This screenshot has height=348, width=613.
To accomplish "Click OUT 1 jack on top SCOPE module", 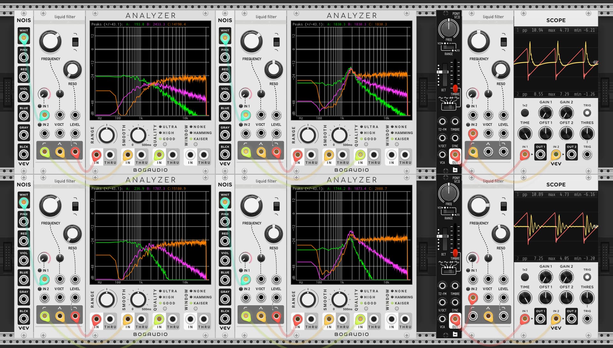I will [x=540, y=155].
